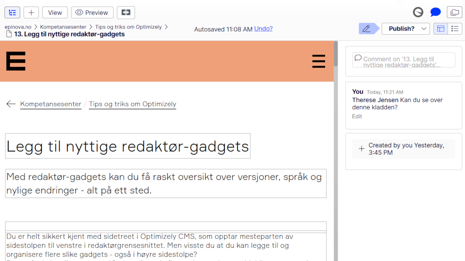This screenshot has height=261, width=465.
Task: Click the Undo? link
Action: tap(263, 29)
